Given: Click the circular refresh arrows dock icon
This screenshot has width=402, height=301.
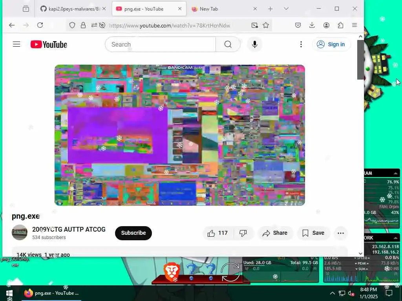Looking at the screenshot, I should coord(230,272).
